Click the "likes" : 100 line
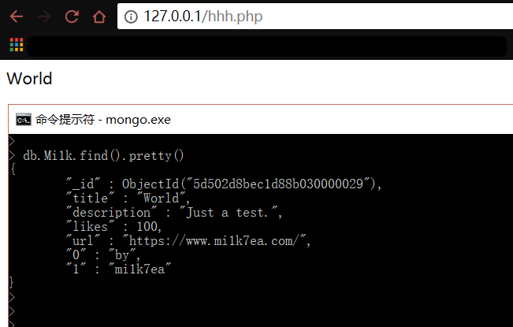The width and height of the screenshot is (513, 327). [x=114, y=226]
